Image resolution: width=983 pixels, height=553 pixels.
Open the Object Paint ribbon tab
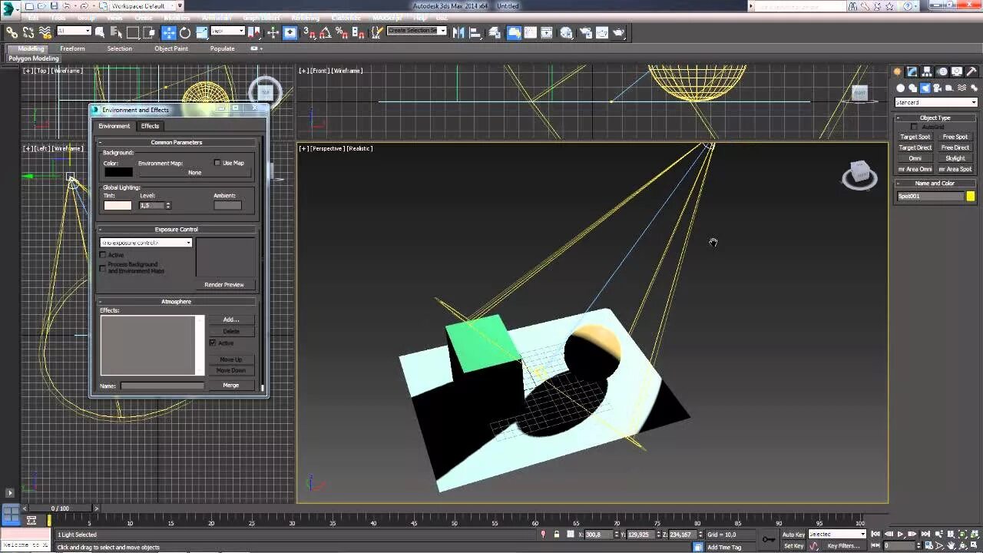[x=170, y=48]
